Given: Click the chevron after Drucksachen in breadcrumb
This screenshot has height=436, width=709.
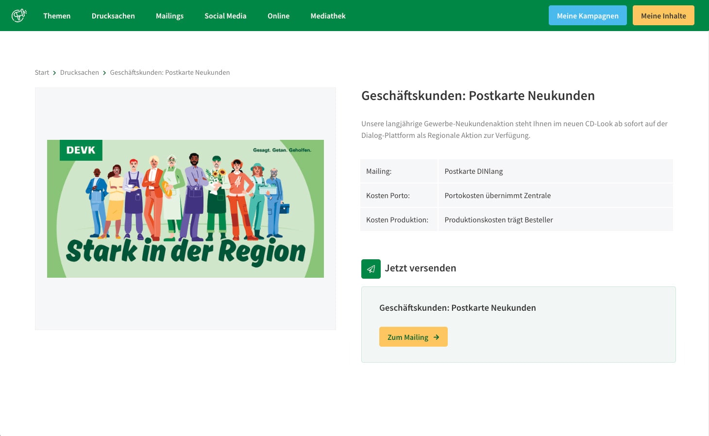Looking at the screenshot, I should tap(104, 72).
